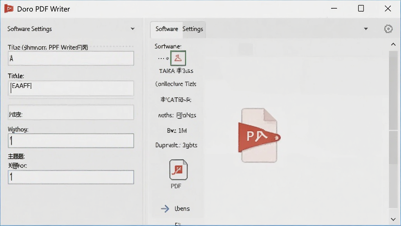Open the dropdown arrow beside the gear icon
Image resolution: width=401 pixels, height=226 pixels.
tap(366, 29)
